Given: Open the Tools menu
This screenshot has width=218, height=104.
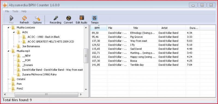Looking at the screenshot, I should [15, 11].
